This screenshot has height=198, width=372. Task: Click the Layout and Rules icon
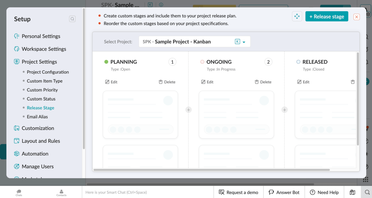[16, 141]
